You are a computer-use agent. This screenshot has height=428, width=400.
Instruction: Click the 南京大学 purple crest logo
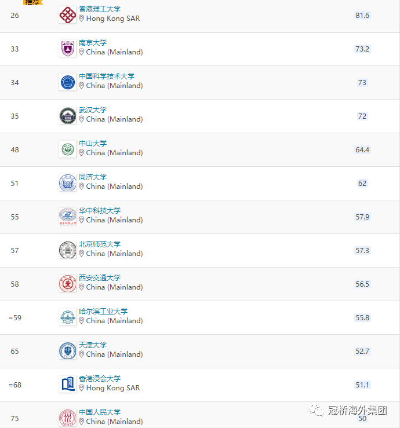[x=67, y=49]
